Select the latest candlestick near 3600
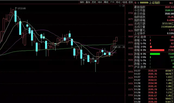Viewport: 174px width, 103px height. tap(116, 39)
